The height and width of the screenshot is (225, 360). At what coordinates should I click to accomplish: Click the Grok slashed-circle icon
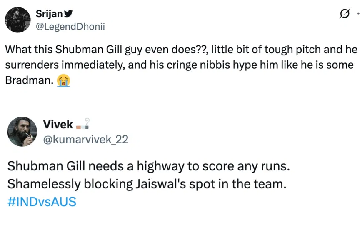345,15
